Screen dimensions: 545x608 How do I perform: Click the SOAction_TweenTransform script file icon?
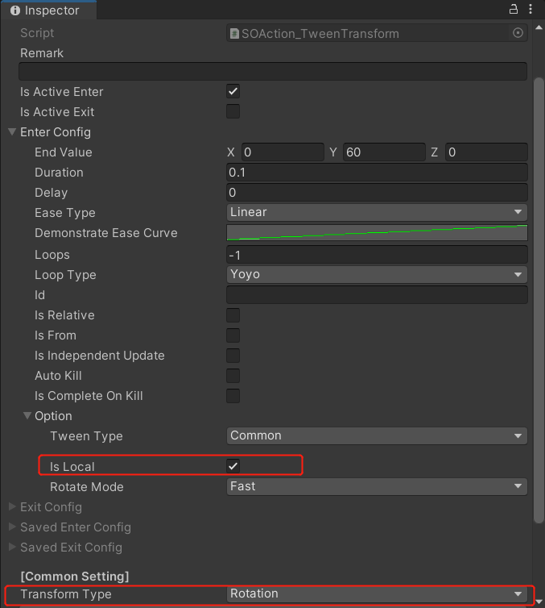(x=234, y=33)
